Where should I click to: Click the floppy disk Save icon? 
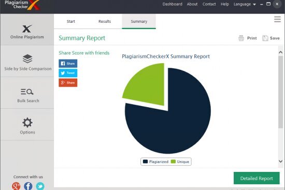(265, 38)
